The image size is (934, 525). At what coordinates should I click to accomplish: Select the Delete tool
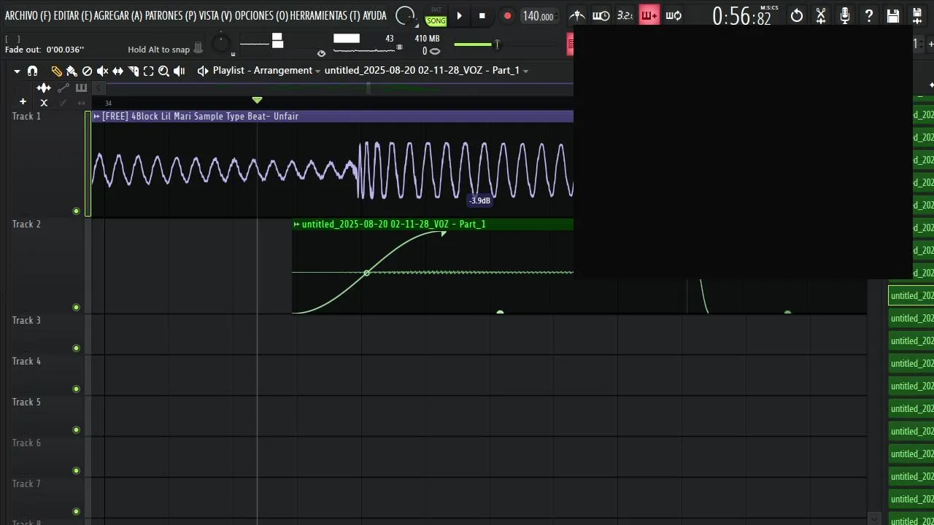pyautogui.click(x=87, y=71)
